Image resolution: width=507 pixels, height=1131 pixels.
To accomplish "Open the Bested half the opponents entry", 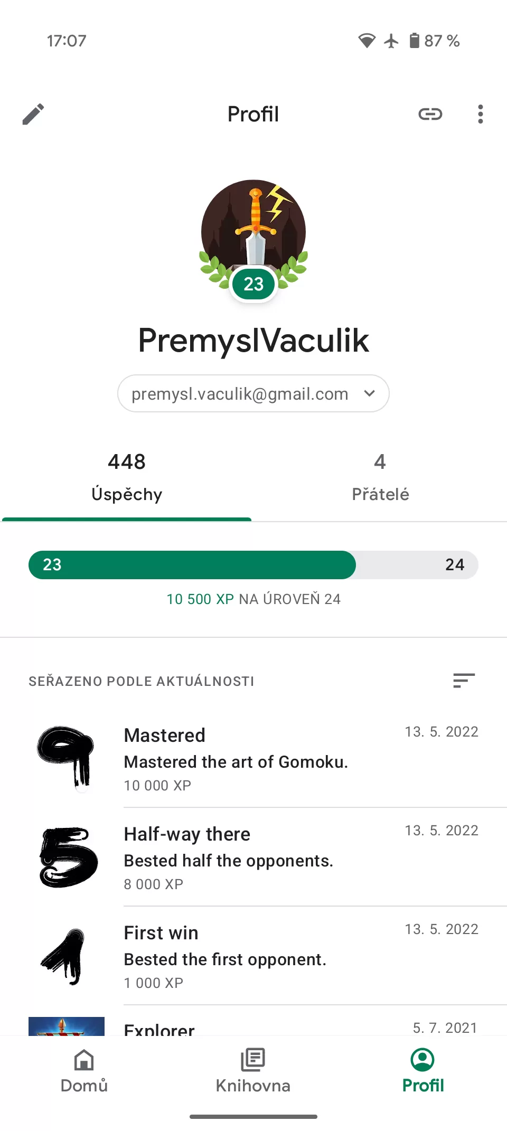I will pyautogui.click(x=228, y=861).
